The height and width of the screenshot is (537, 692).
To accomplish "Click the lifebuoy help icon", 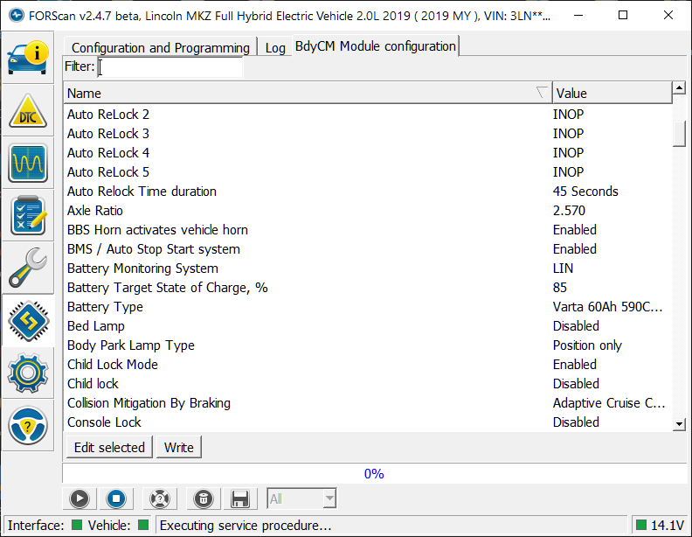I will click(158, 499).
